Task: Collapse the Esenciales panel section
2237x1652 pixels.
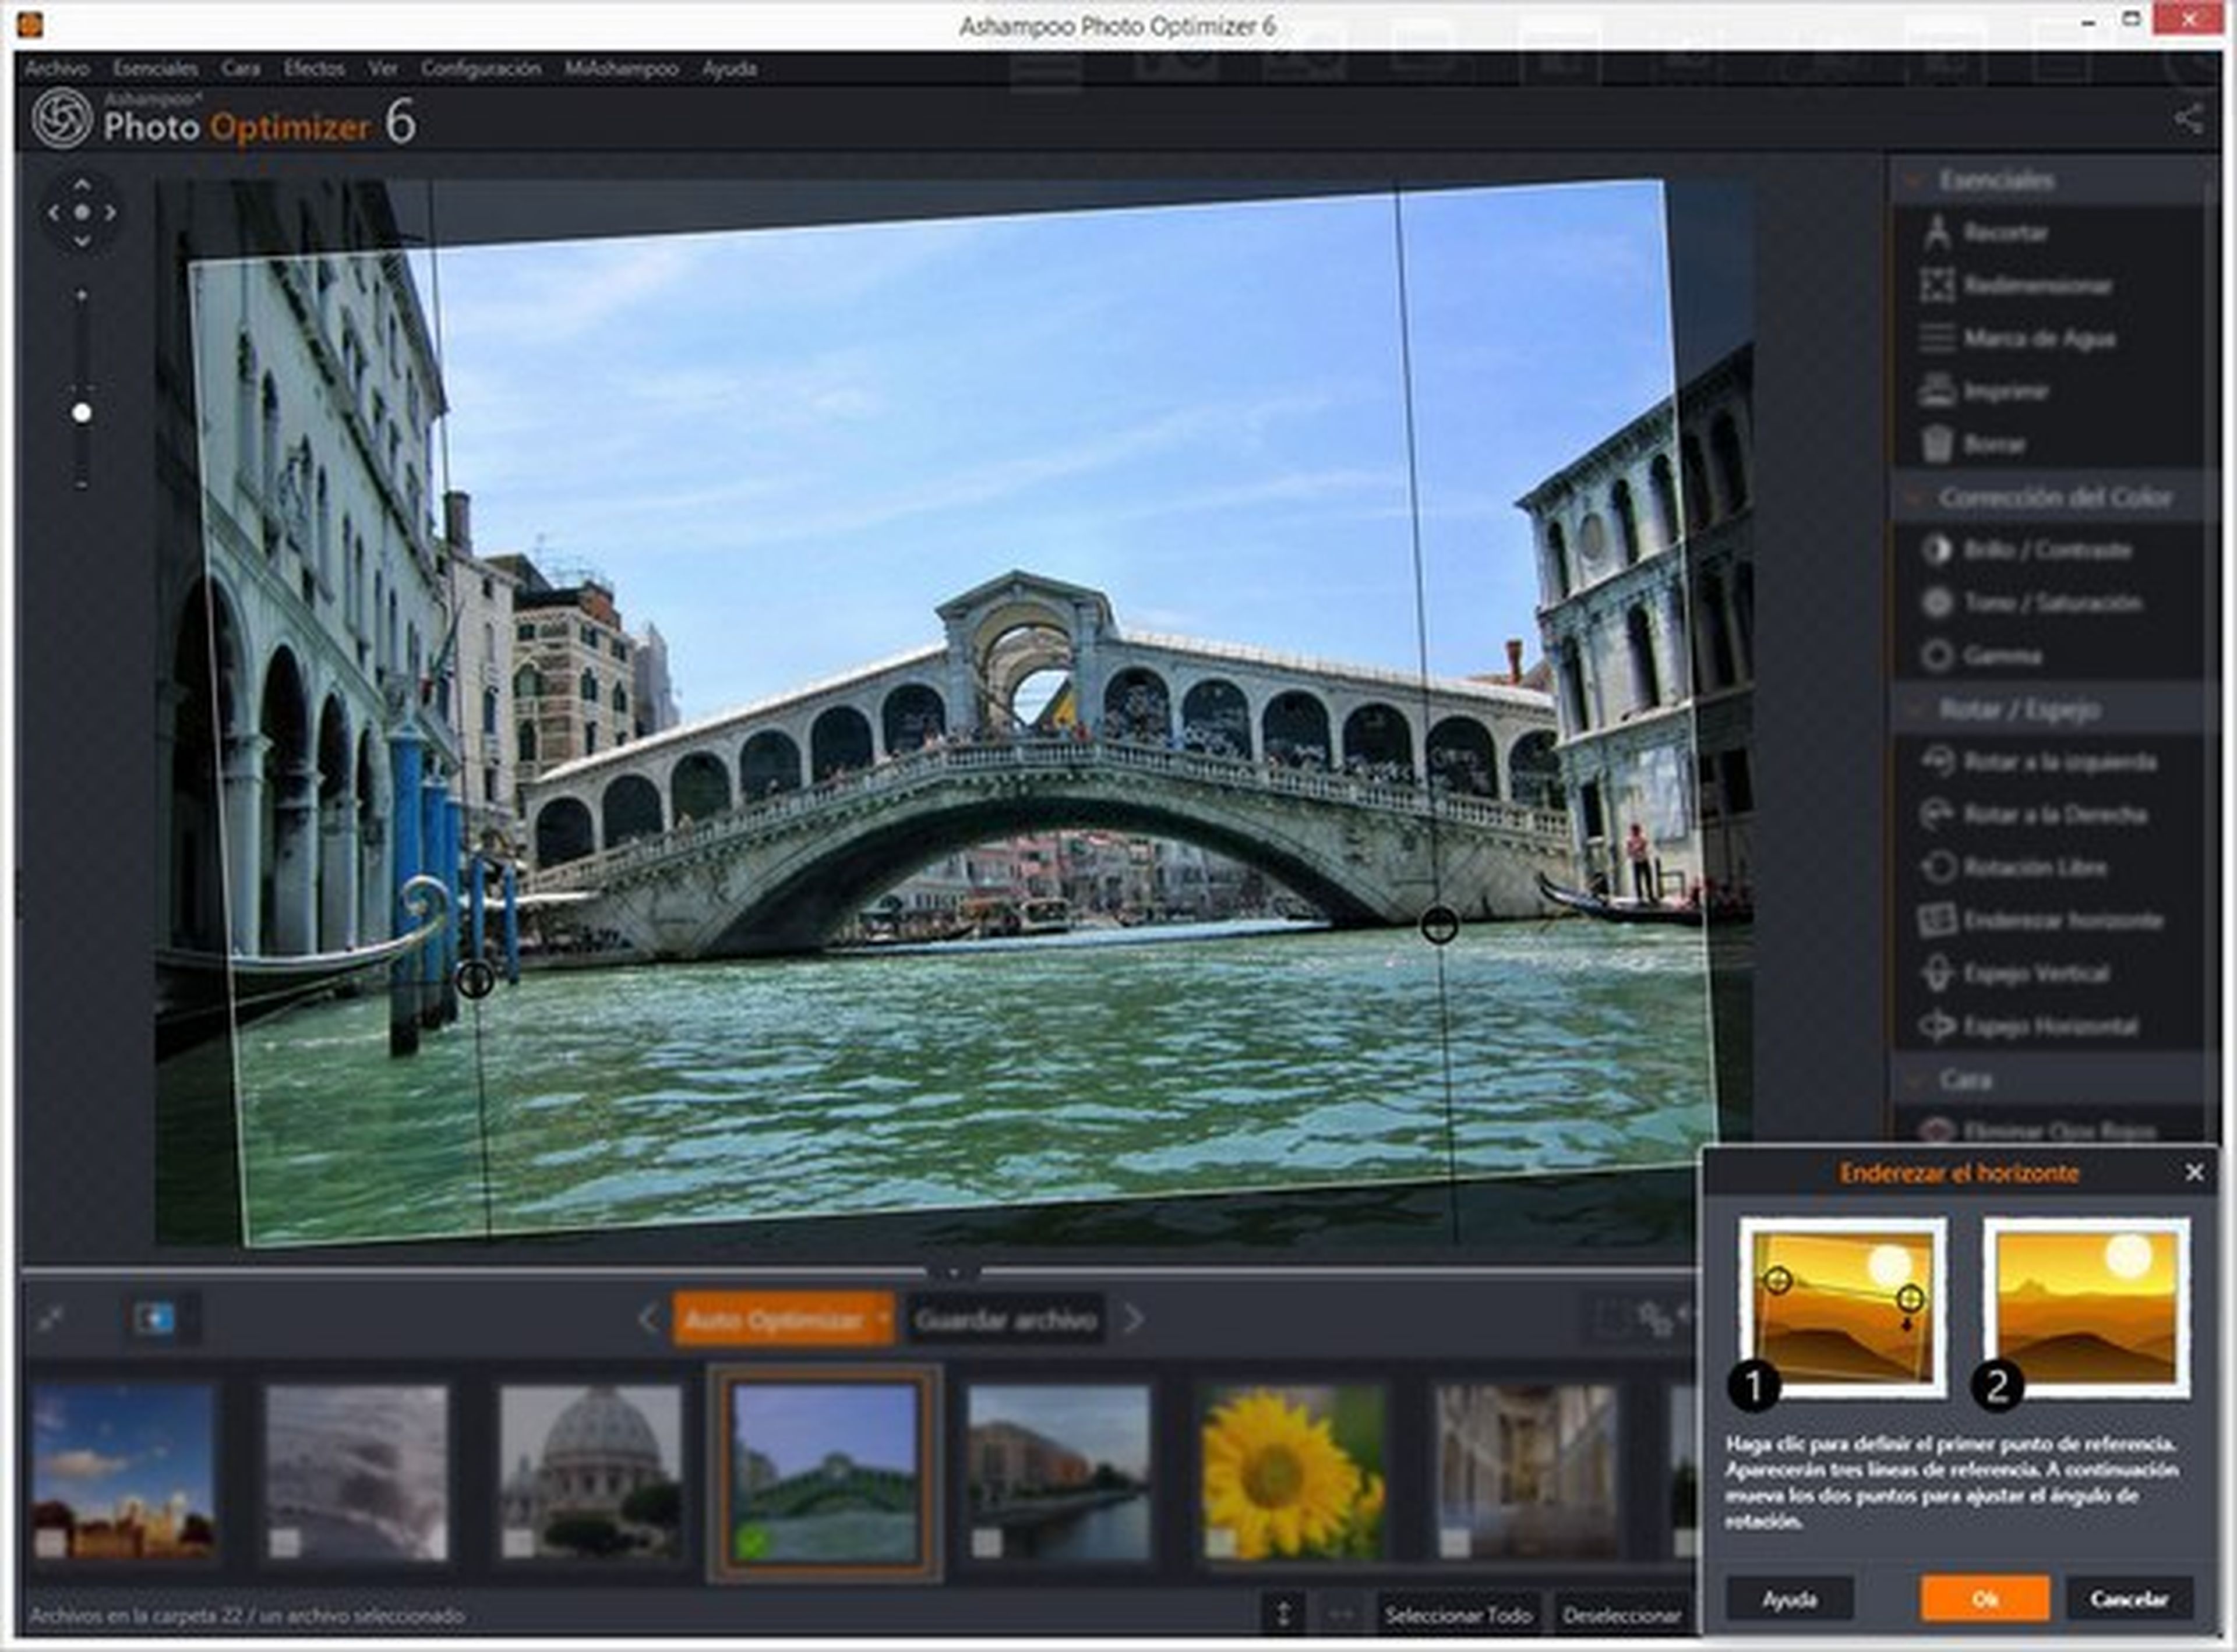Action: [x=1914, y=181]
